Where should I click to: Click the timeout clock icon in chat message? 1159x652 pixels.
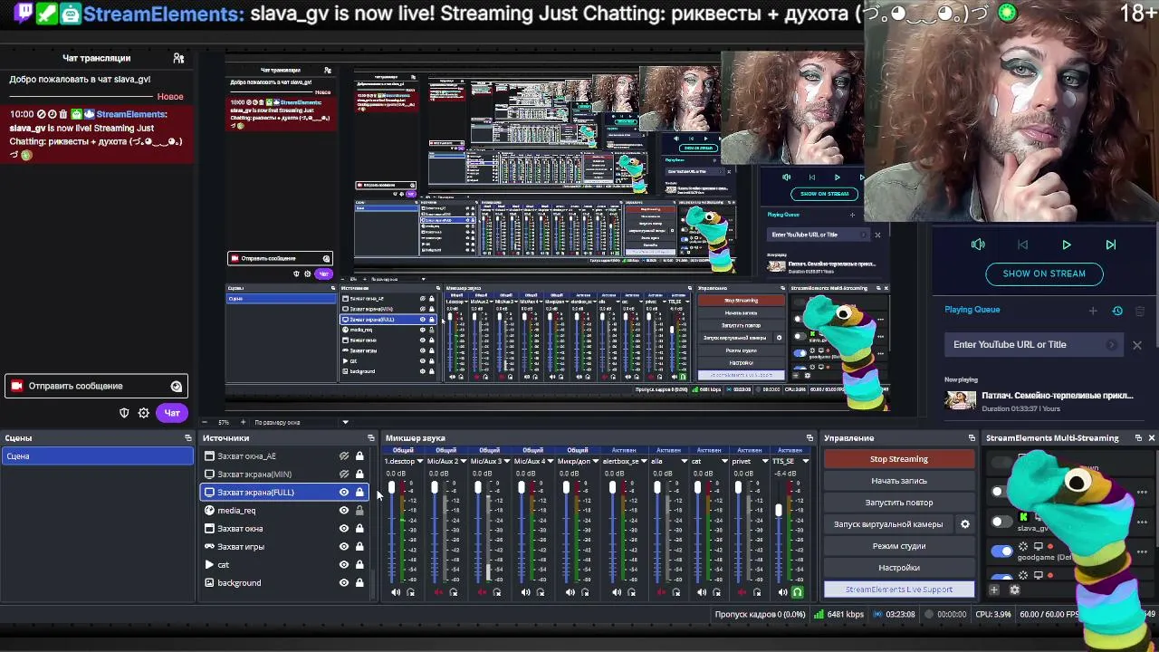click(x=52, y=114)
